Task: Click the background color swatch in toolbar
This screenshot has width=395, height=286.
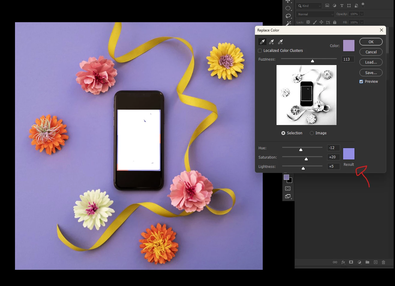Action: pyautogui.click(x=290, y=181)
